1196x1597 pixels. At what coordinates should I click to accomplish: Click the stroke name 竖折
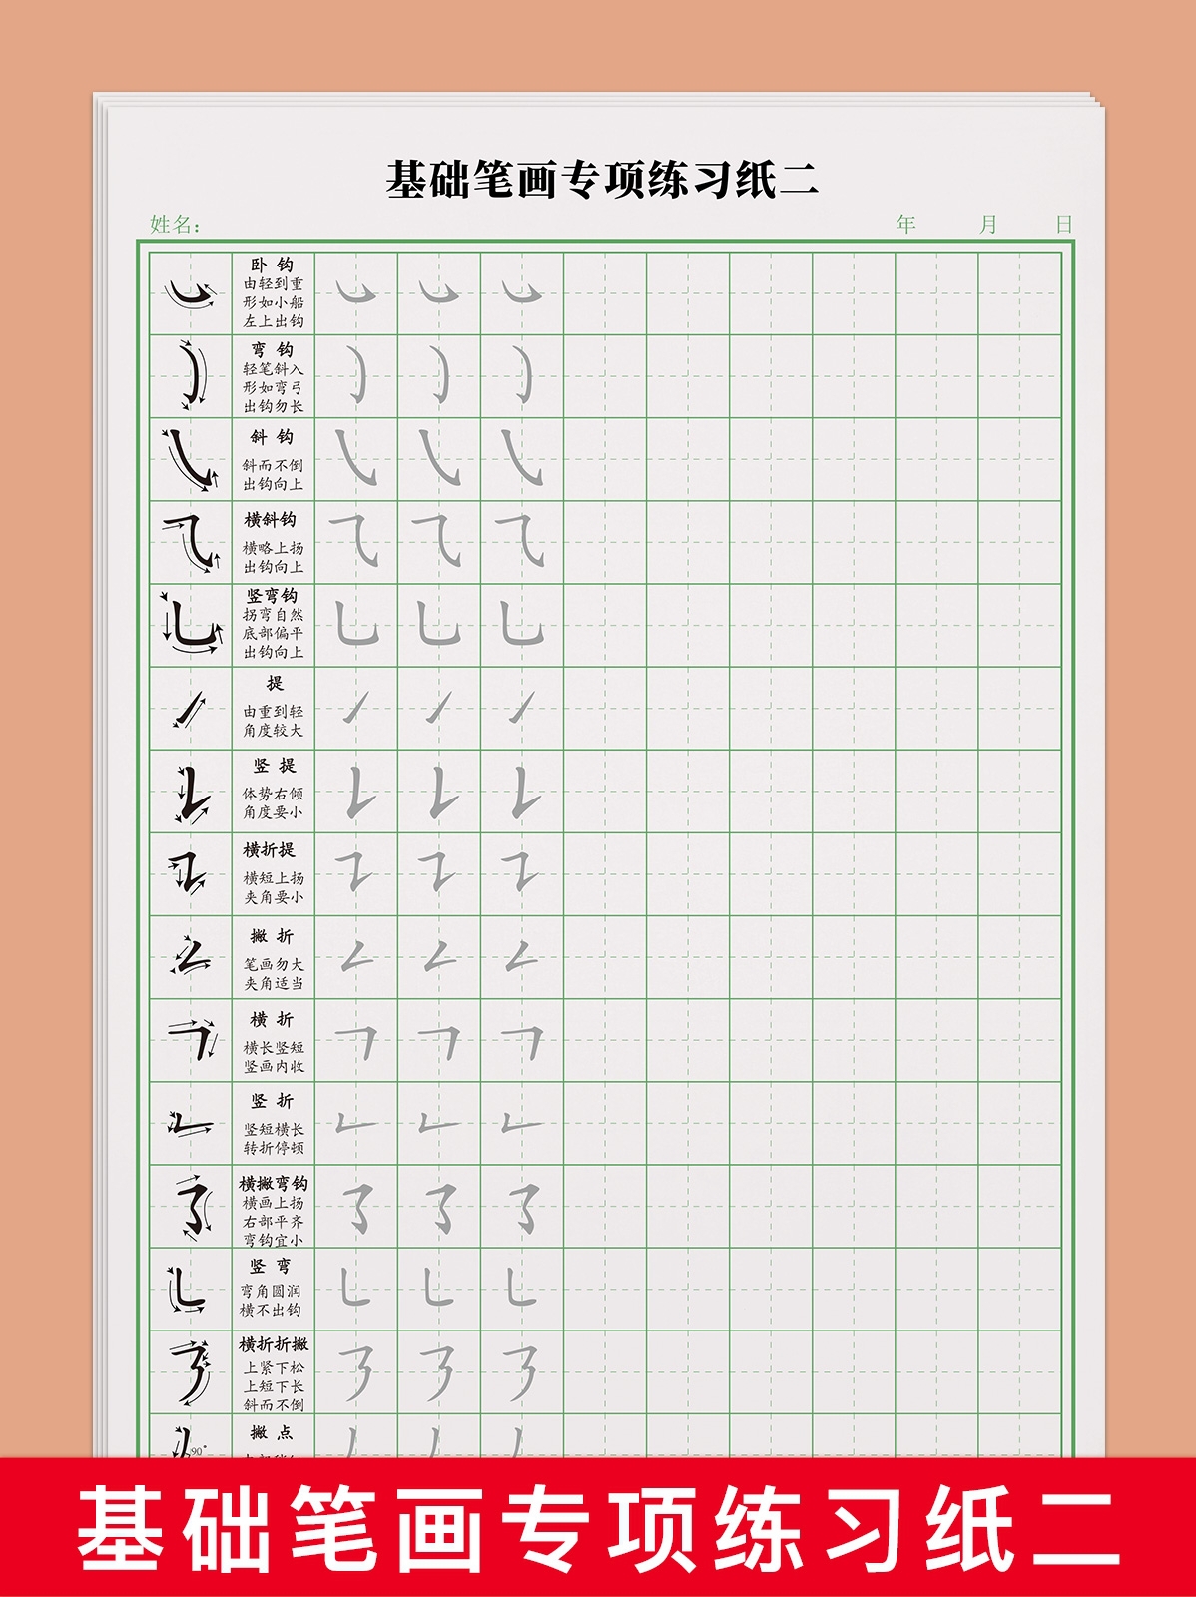click(272, 1101)
